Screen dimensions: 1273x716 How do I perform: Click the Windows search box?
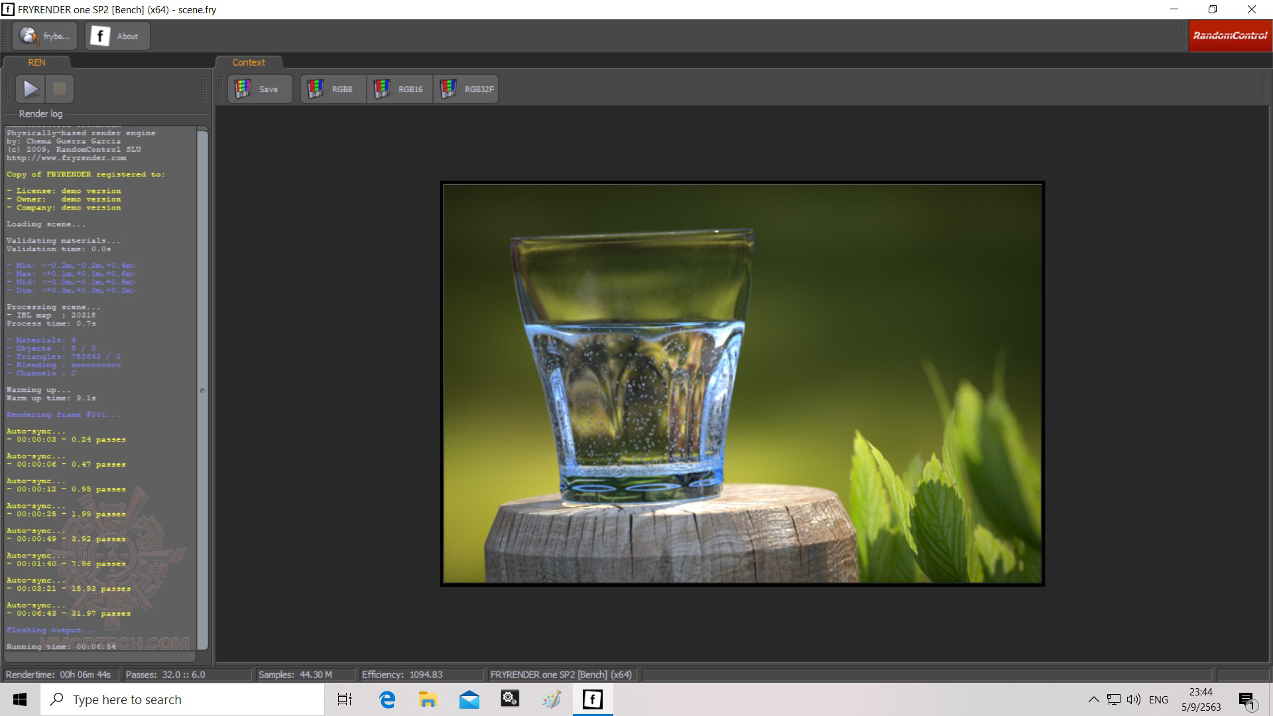(x=182, y=699)
